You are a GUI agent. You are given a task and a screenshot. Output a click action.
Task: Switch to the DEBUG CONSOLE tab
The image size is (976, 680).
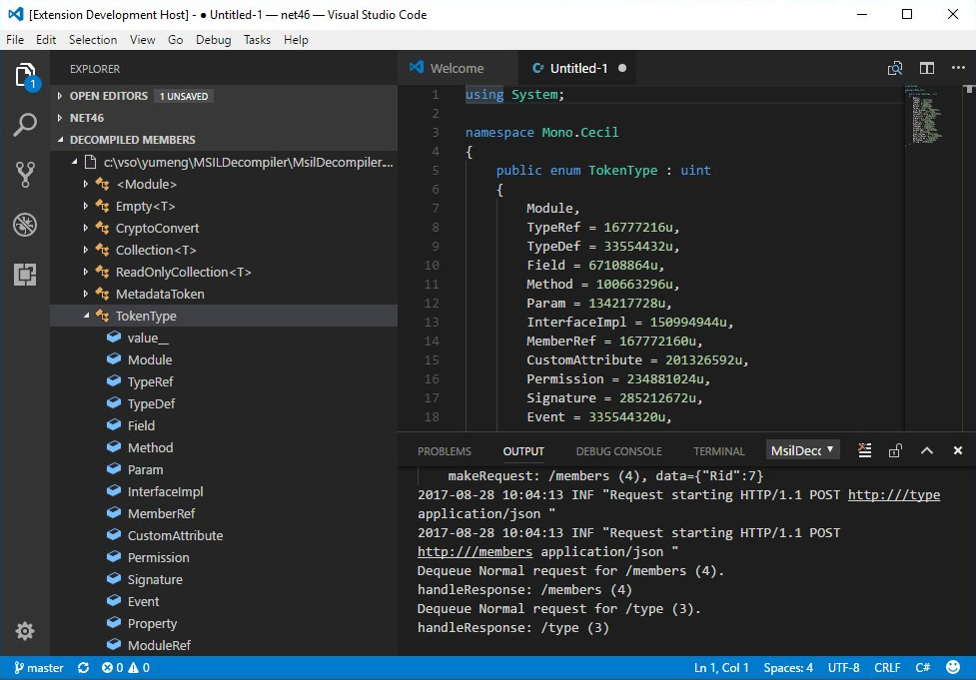pyautogui.click(x=618, y=451)
